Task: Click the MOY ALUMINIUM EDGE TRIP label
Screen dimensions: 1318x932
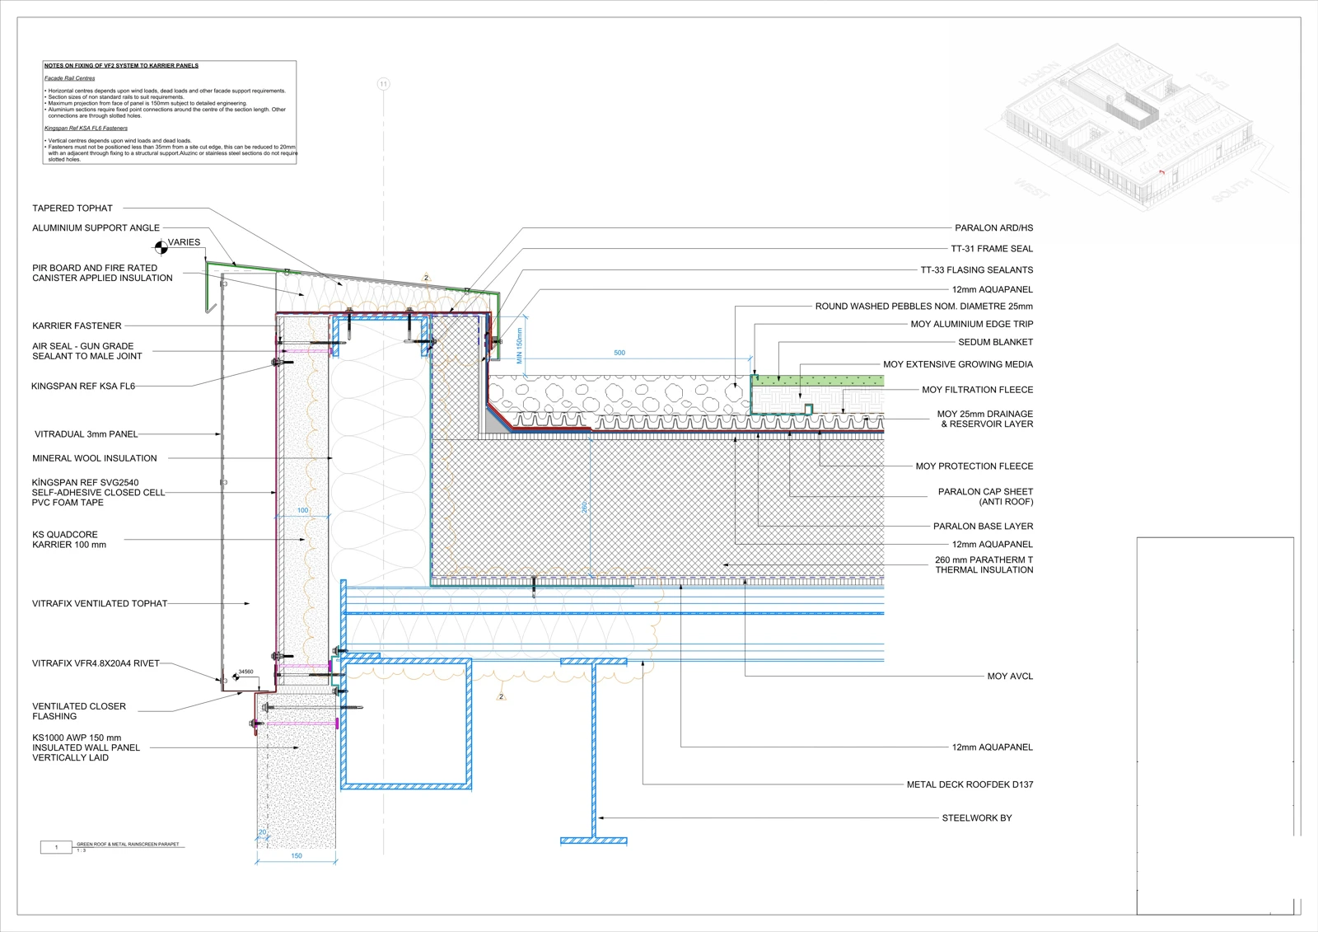Action: [x=971, y=325]
